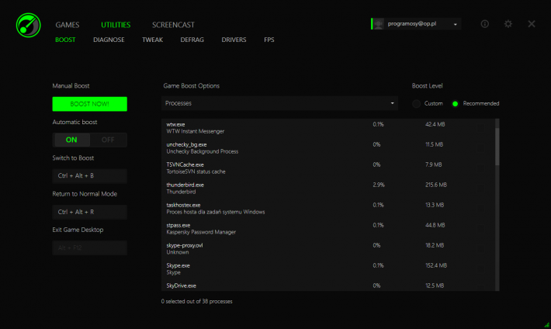Click the Exit Game Desktop hotkey field

tap(89, 248)
